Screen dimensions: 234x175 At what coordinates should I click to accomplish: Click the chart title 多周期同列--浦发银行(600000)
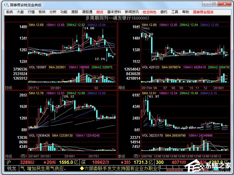[117, 18]
